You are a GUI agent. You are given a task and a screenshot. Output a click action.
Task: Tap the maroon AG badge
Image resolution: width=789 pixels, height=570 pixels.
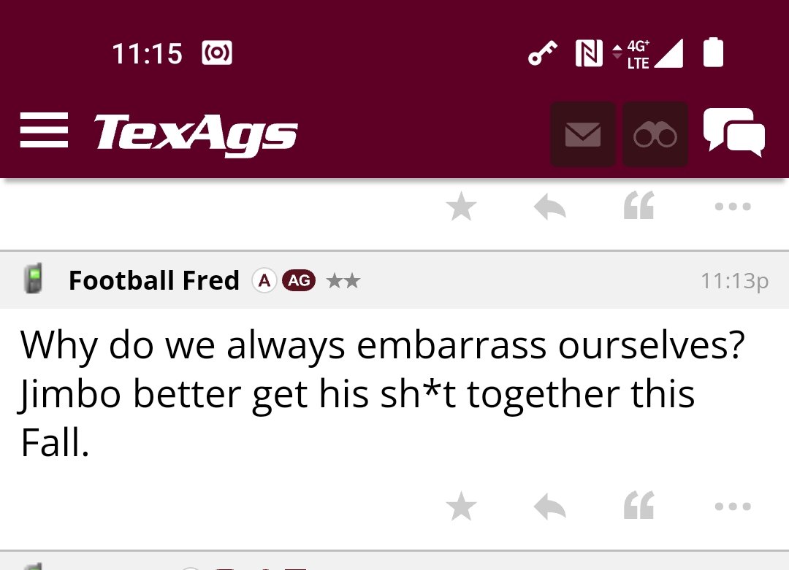[299, 280]
